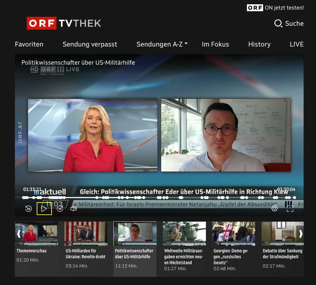Click the elapsed time 01:33:21
This screenshot has width=316, height=285.
(32, 189)
